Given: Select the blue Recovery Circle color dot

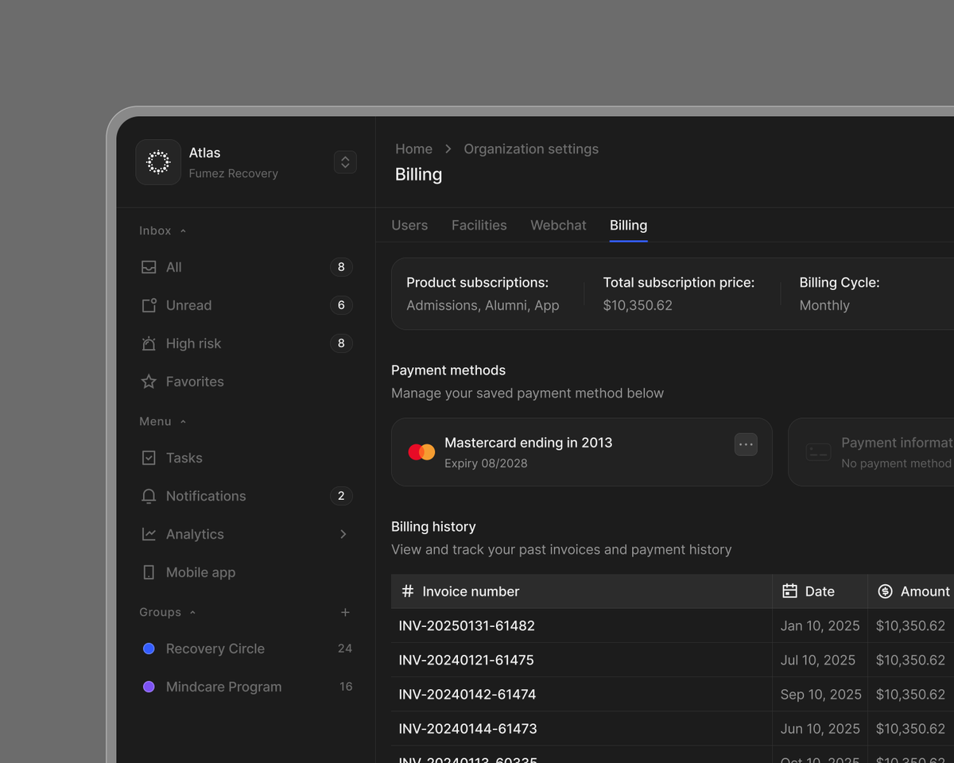Looking at the screenshot, I should [149, 649].
